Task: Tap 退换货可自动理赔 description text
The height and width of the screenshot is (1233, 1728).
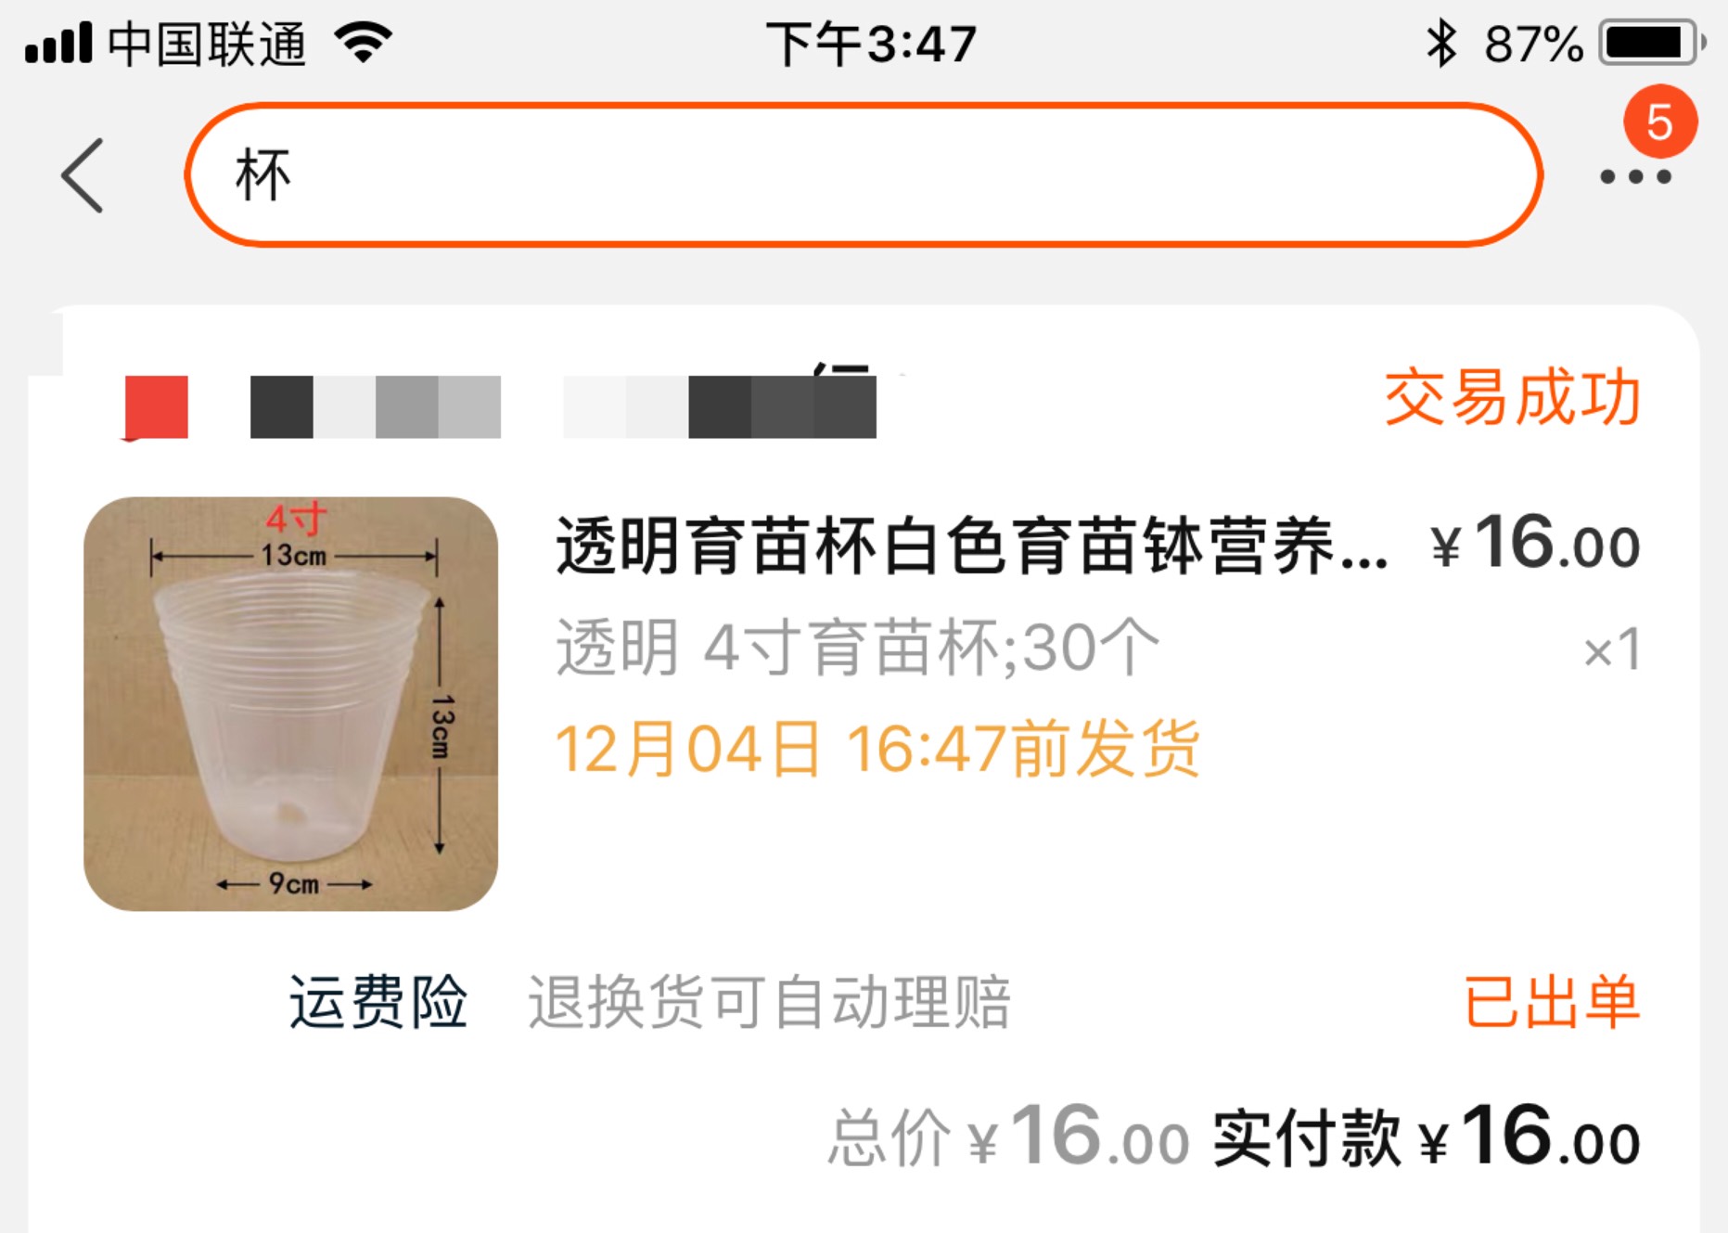Action: pos(769,1002)
